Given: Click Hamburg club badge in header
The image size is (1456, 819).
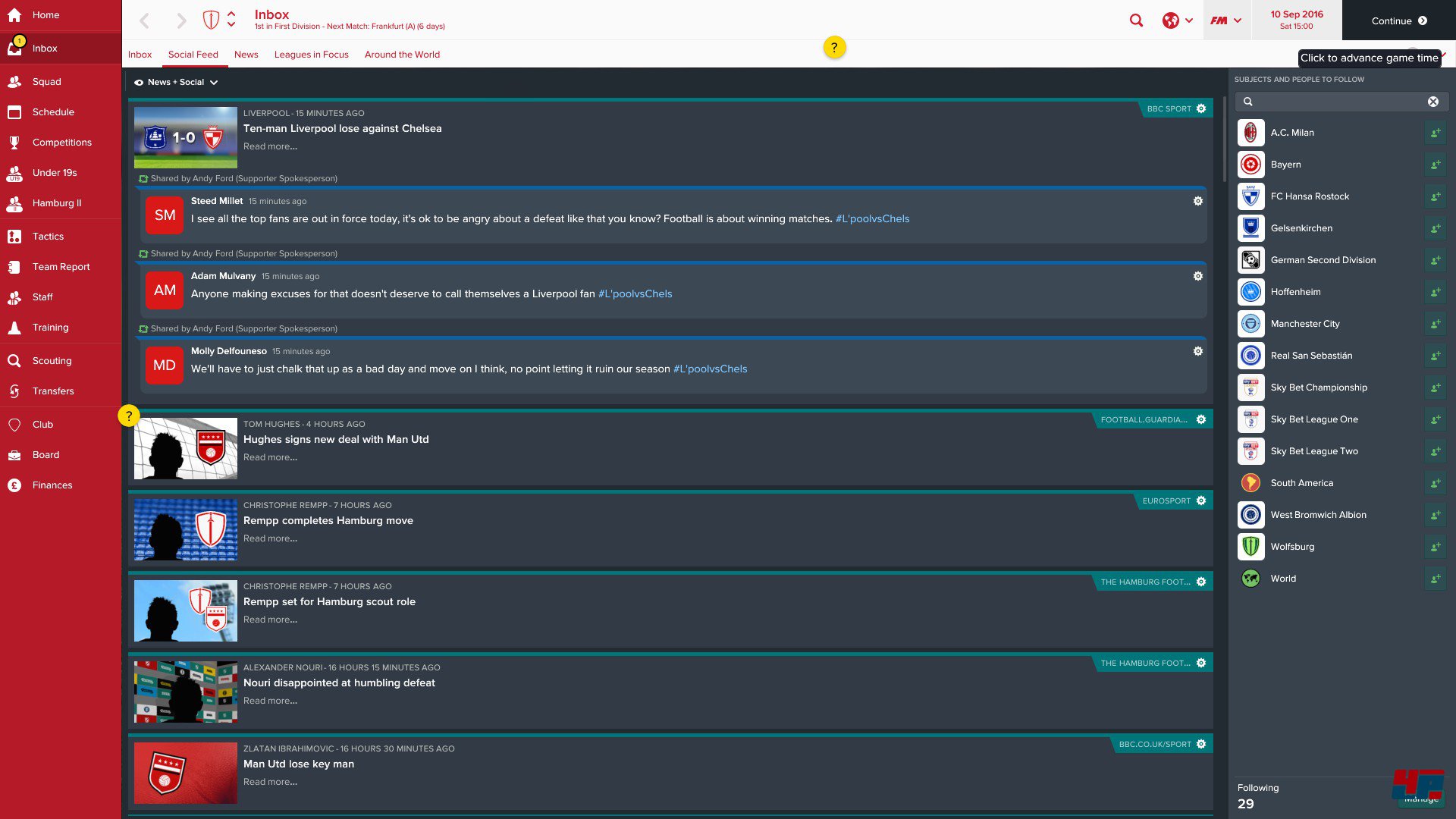Looking at the screenshot, I should 211,20.
